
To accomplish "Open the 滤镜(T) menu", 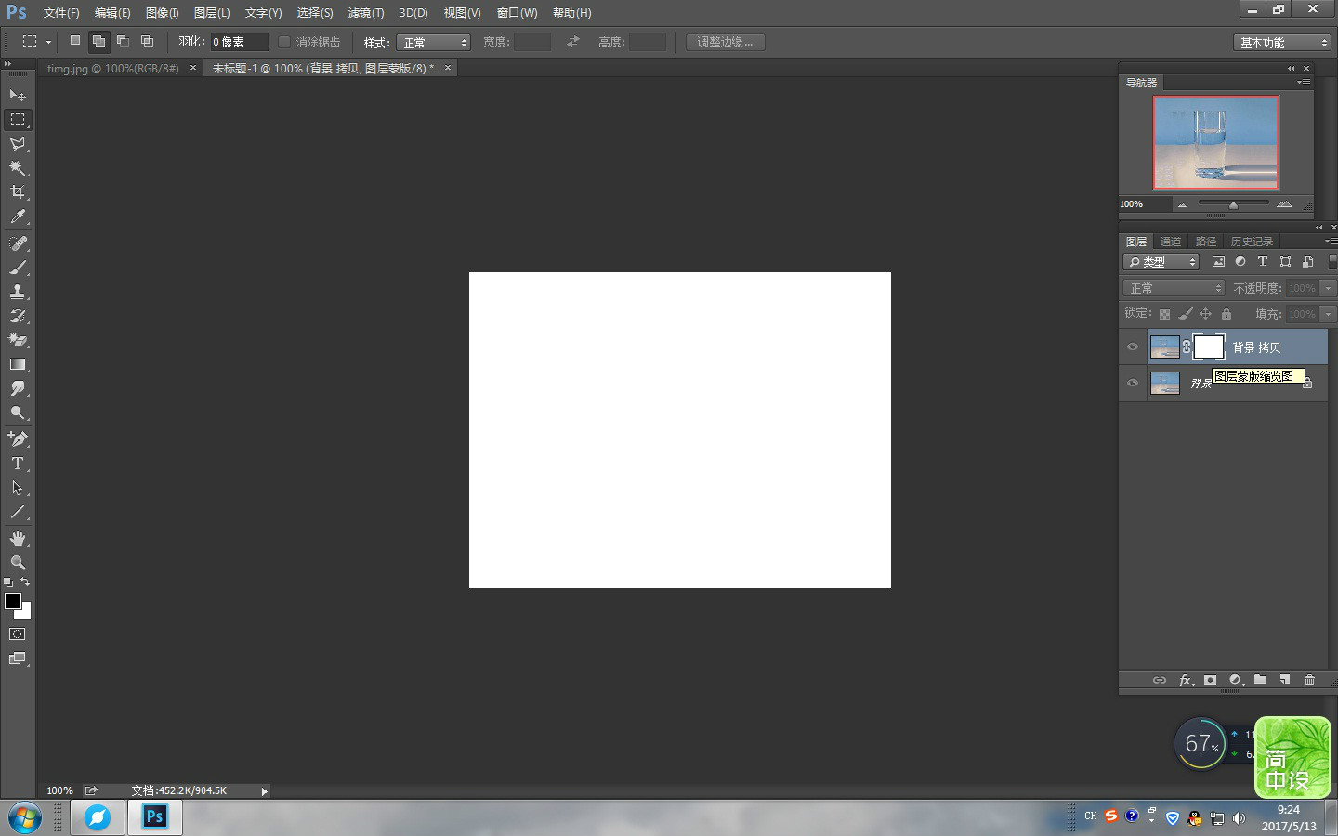I will pyautogui.click(x=366, y=13).
